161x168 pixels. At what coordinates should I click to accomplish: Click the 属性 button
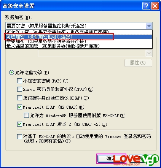(138, 63)
